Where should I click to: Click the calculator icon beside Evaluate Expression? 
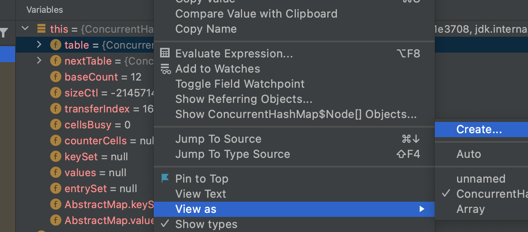165,53
